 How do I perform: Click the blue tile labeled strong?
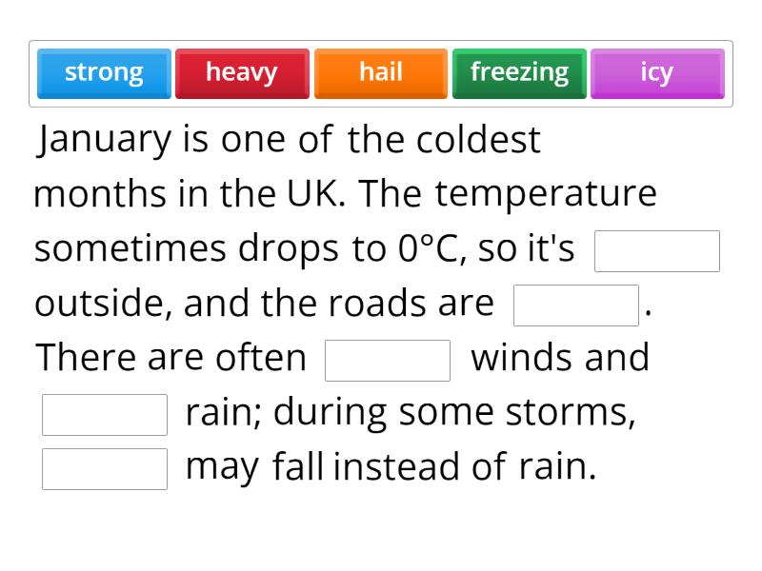point(104,72)
